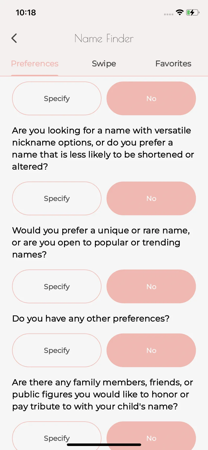The height and width of the screenshot is (450, 208).
Task: Answer No to the nickname options question
Action: [x=151, y=198]
